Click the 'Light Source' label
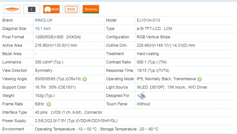Screen dimensions: 237x134 (117, 87)
